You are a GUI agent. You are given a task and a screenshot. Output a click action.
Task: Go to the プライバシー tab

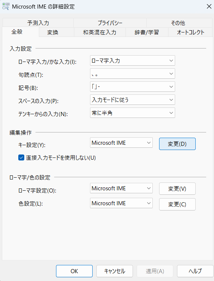[110, 23]
